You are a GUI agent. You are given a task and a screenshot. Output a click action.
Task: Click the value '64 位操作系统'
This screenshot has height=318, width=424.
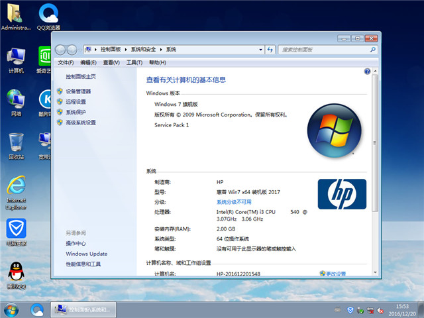233,239
